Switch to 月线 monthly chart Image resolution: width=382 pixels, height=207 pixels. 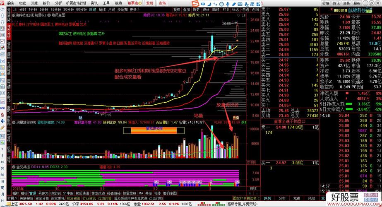tap(111, 10)
